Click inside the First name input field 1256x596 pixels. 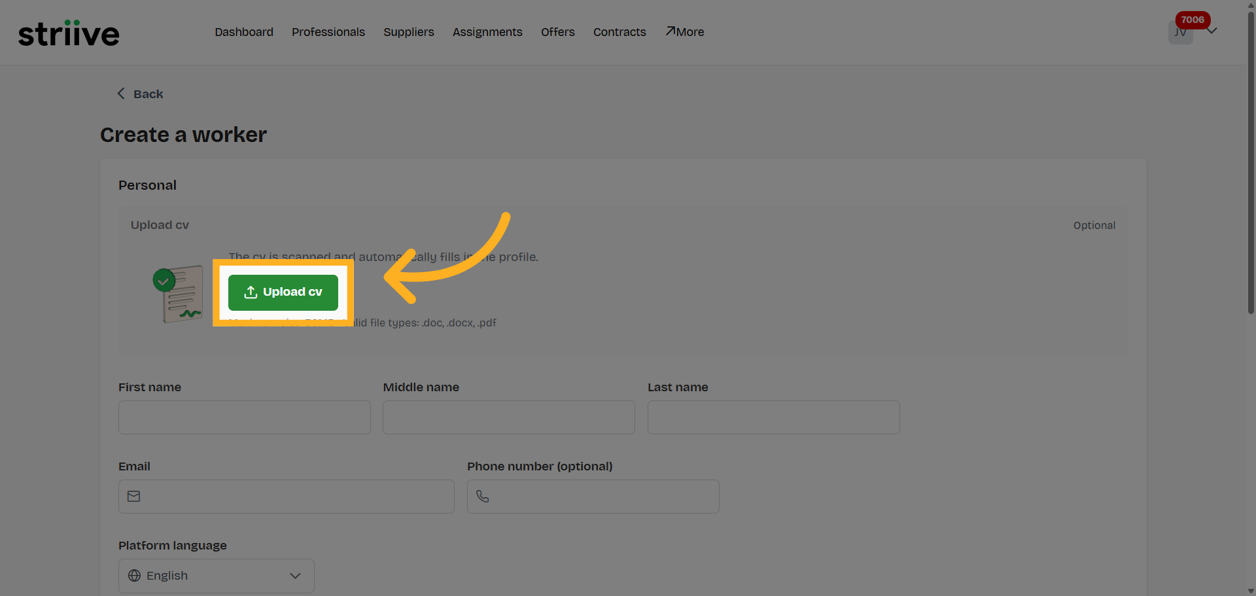click(243, 417)
